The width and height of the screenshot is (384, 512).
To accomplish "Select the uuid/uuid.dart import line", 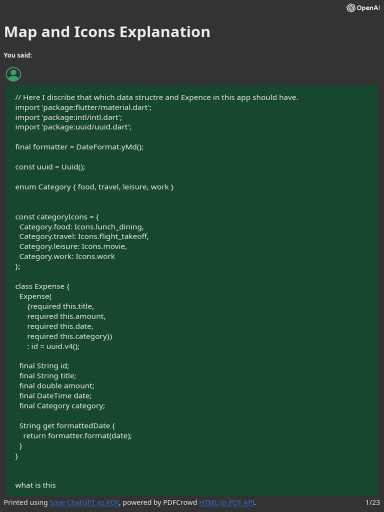I will pos(73,127).
